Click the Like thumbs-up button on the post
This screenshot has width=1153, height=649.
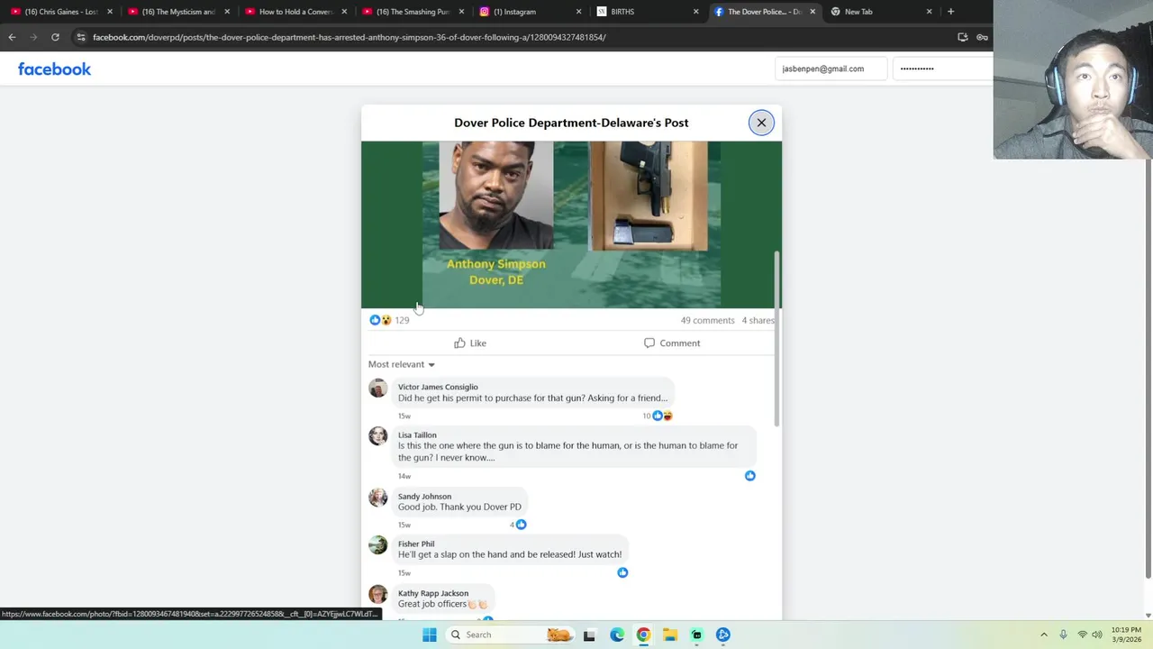[470, 343]
